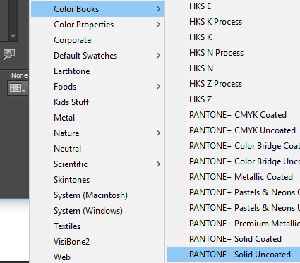This screenshot has width=300, height=263.
Task: Choose the Web swatch library
Action: pos(97,257)
